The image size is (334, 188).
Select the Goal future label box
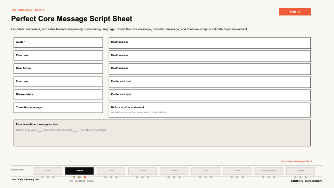(58, 69)
